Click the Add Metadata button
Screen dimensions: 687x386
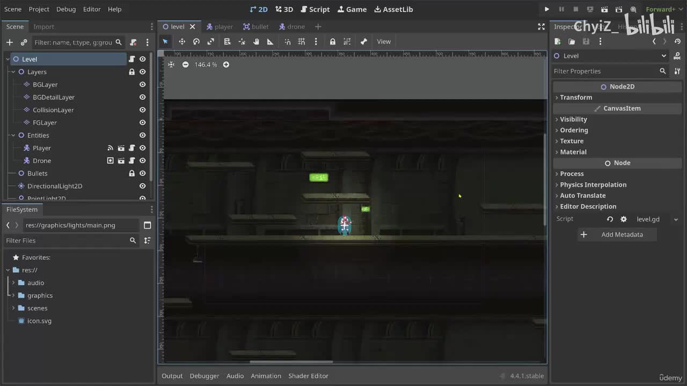tap(617, 234)
